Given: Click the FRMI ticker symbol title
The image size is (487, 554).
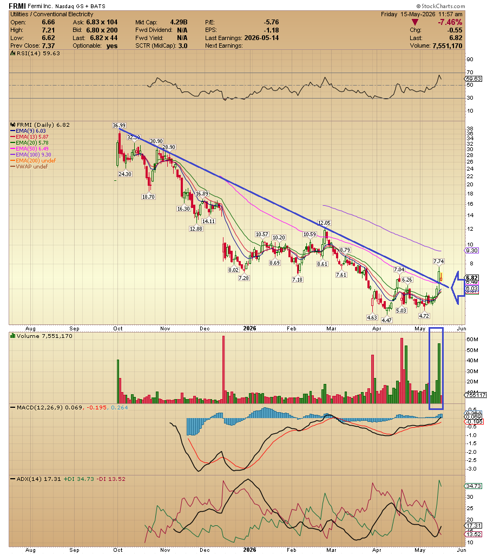Looking at the screenshot, I should 17,6.
